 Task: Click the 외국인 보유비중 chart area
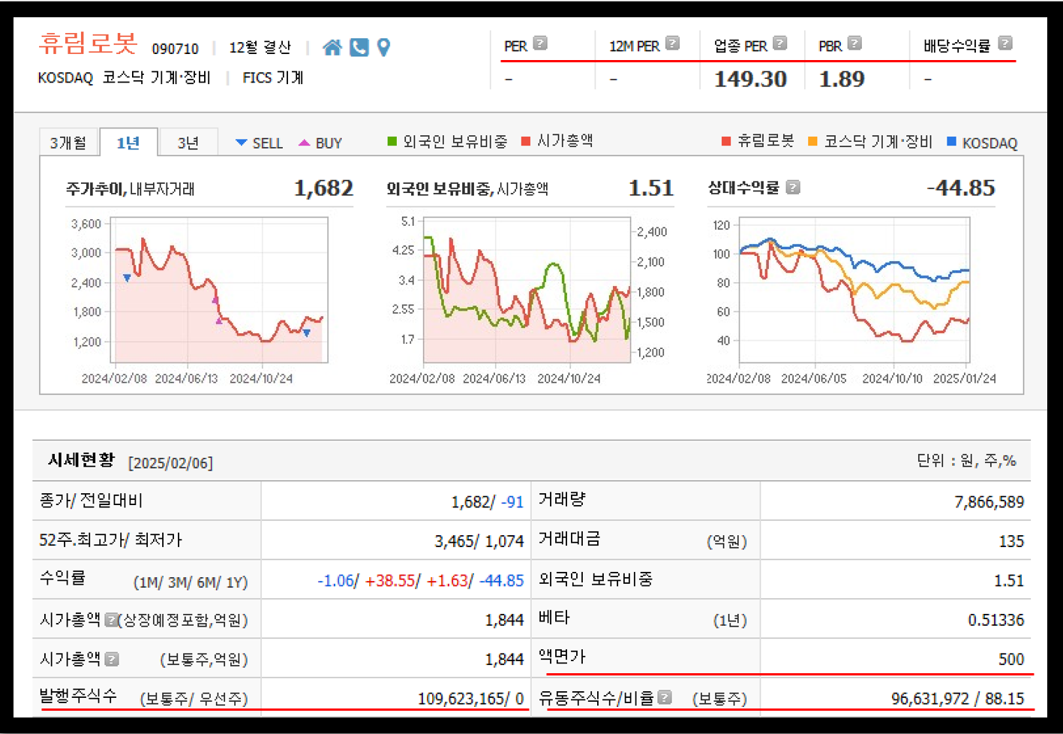(x=527, y=290)
